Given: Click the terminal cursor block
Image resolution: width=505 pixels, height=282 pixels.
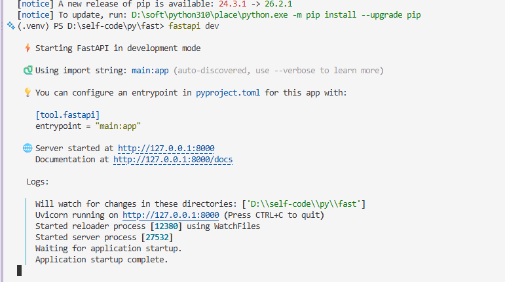Looking at the screenshot, I should 20,271.
